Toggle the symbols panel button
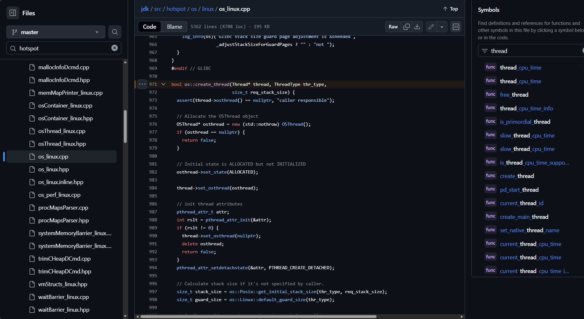The width and height of the screenshot is (584, 319). tap(456, 27)
